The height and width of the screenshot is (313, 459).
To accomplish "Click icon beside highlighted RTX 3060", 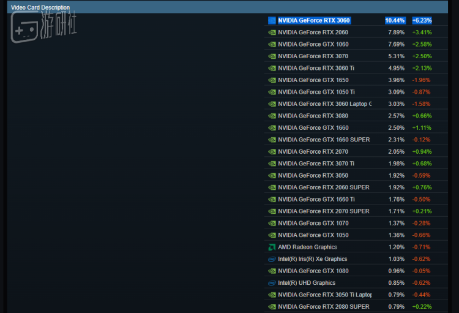I will point(272,20).
